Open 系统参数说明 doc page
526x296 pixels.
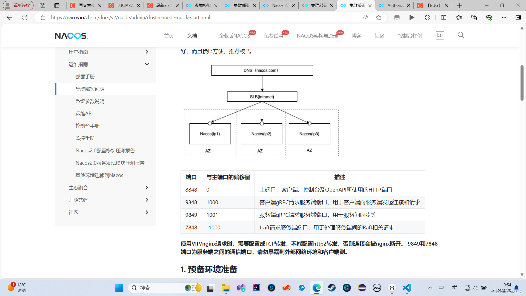coord(90,101)
